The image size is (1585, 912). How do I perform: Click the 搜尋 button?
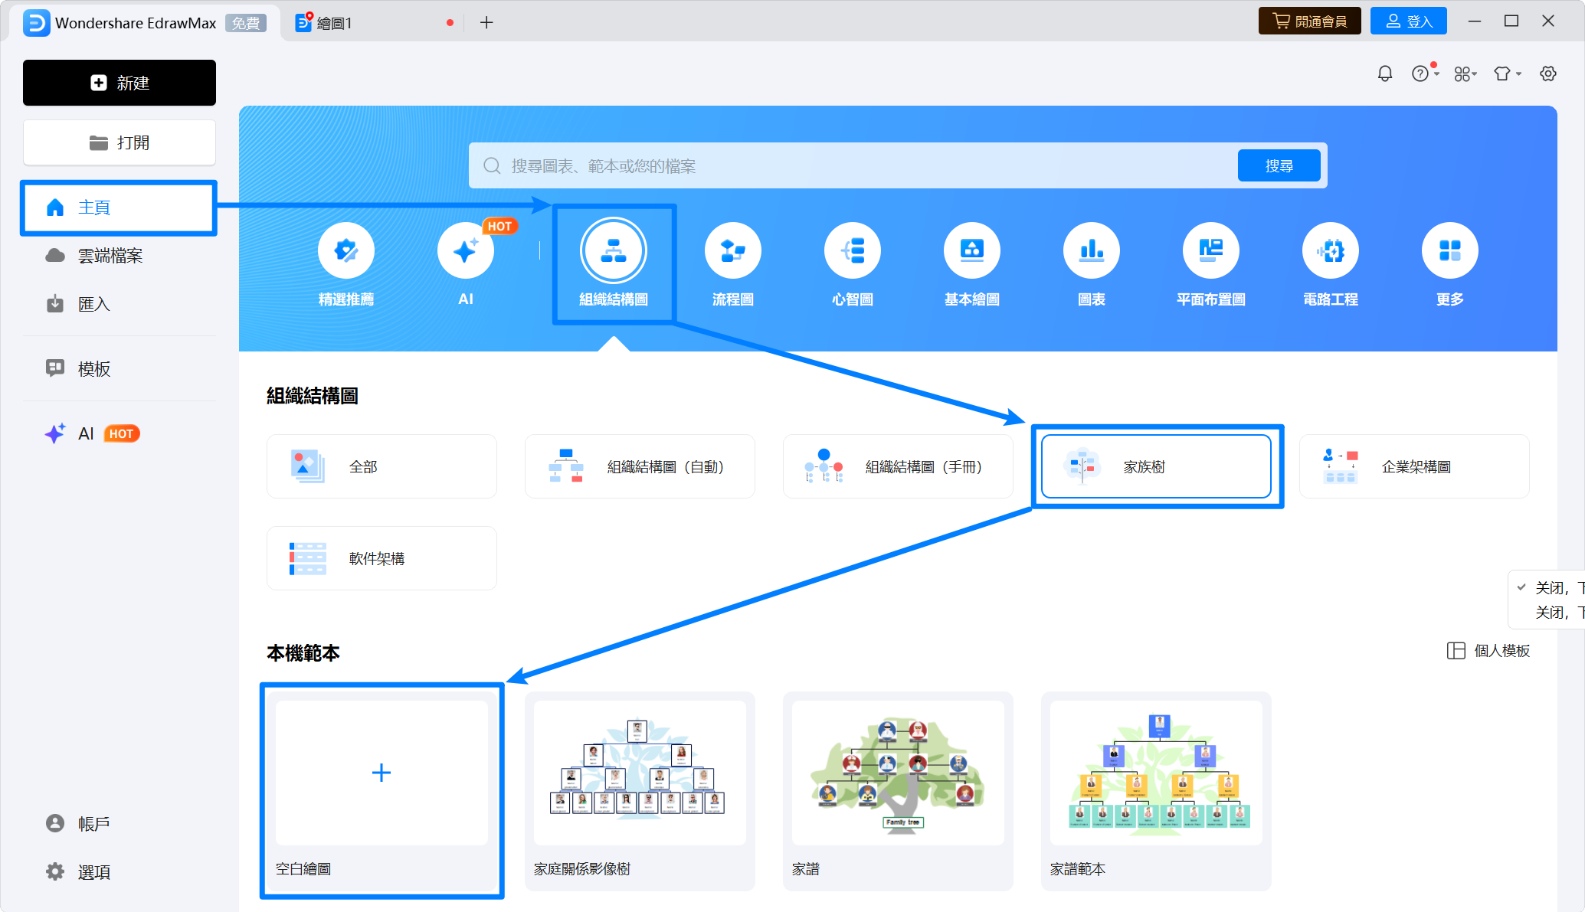[1279, 165]
